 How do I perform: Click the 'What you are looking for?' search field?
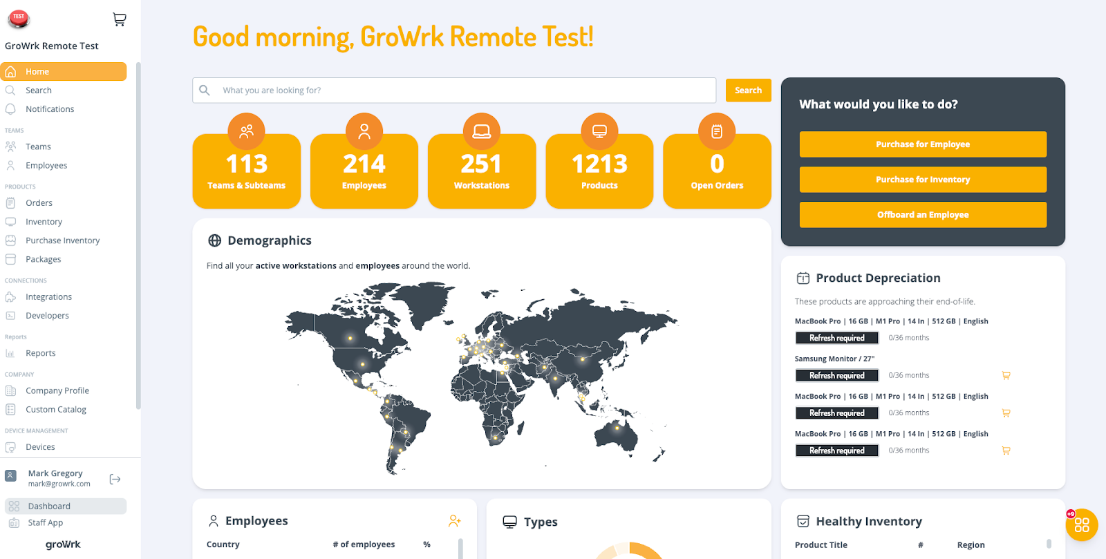[x=463, y=91]
